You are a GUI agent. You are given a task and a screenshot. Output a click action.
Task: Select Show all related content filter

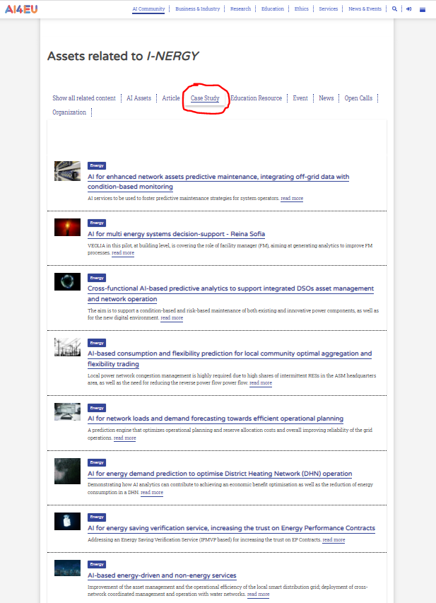[x=84, y=98]
